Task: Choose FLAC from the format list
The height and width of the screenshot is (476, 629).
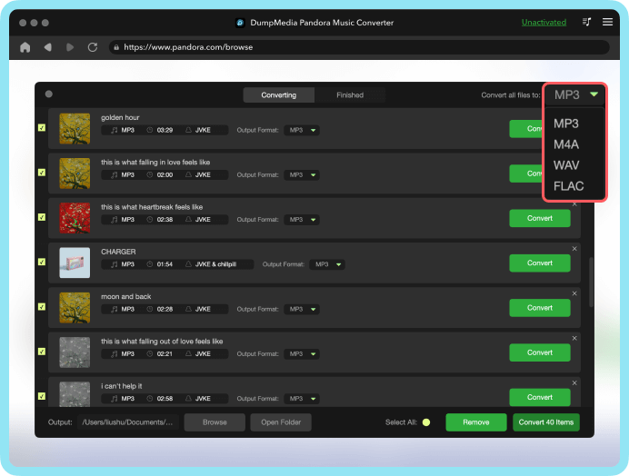Action: tap(568, 186)
